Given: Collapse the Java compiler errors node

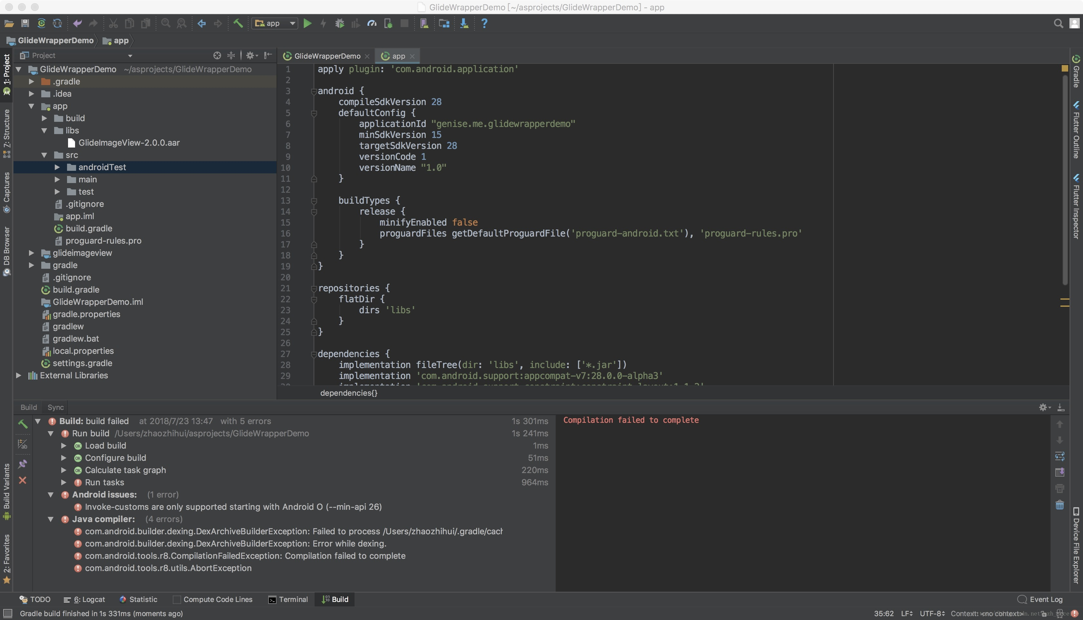Looking at the screenshot, I should [51, 519].
